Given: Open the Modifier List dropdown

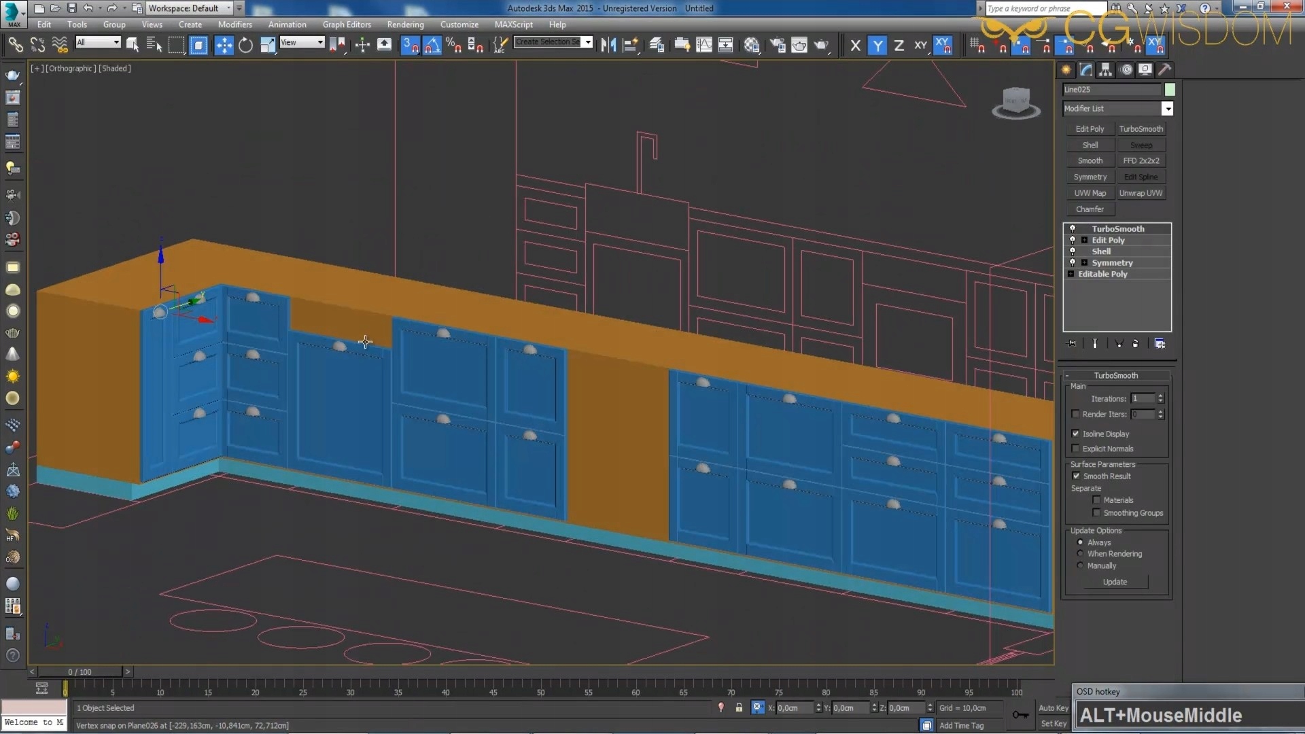Looking at the screenshot, I should coord(1167,109).
